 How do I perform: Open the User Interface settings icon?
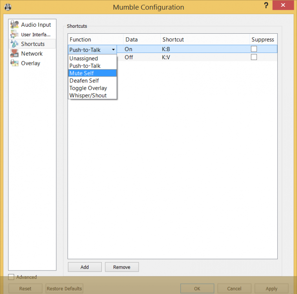click(15, 34)
